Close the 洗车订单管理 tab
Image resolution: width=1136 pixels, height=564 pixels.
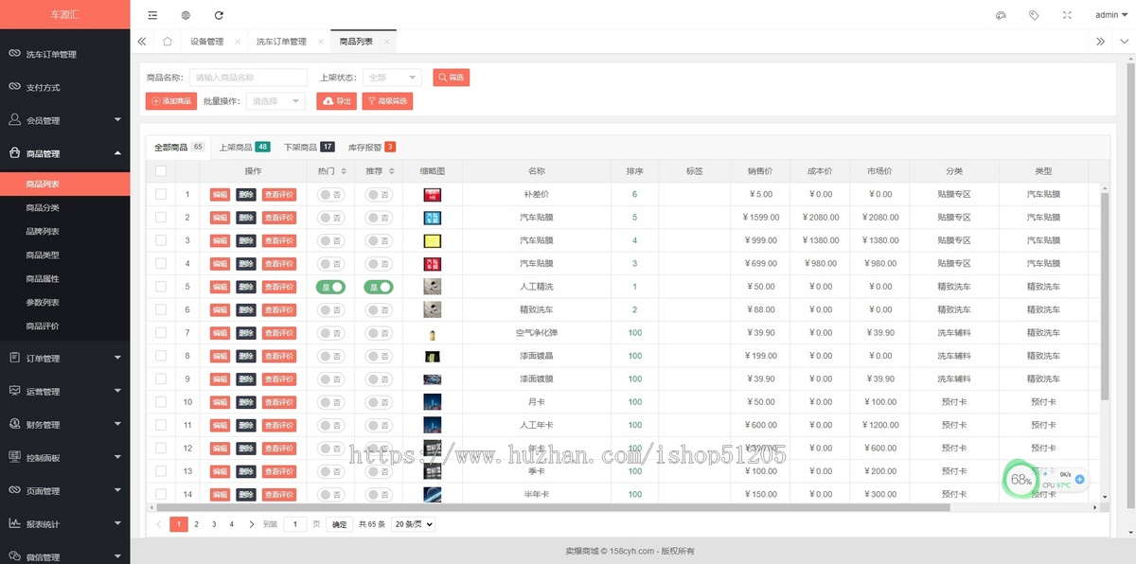tap(320, 42)
